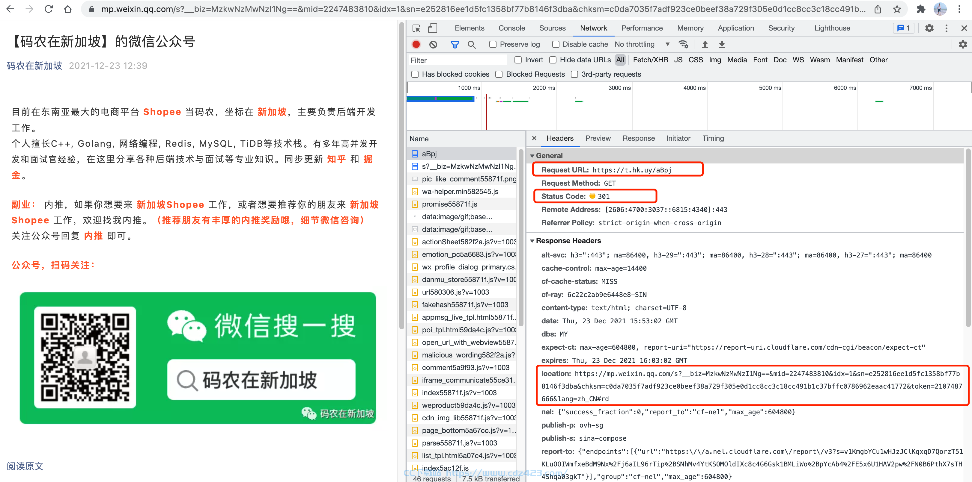The height and width of the screenshot is (482, 972).
Task: Open the Chrome profile avatar
Action: pos(940,9)
